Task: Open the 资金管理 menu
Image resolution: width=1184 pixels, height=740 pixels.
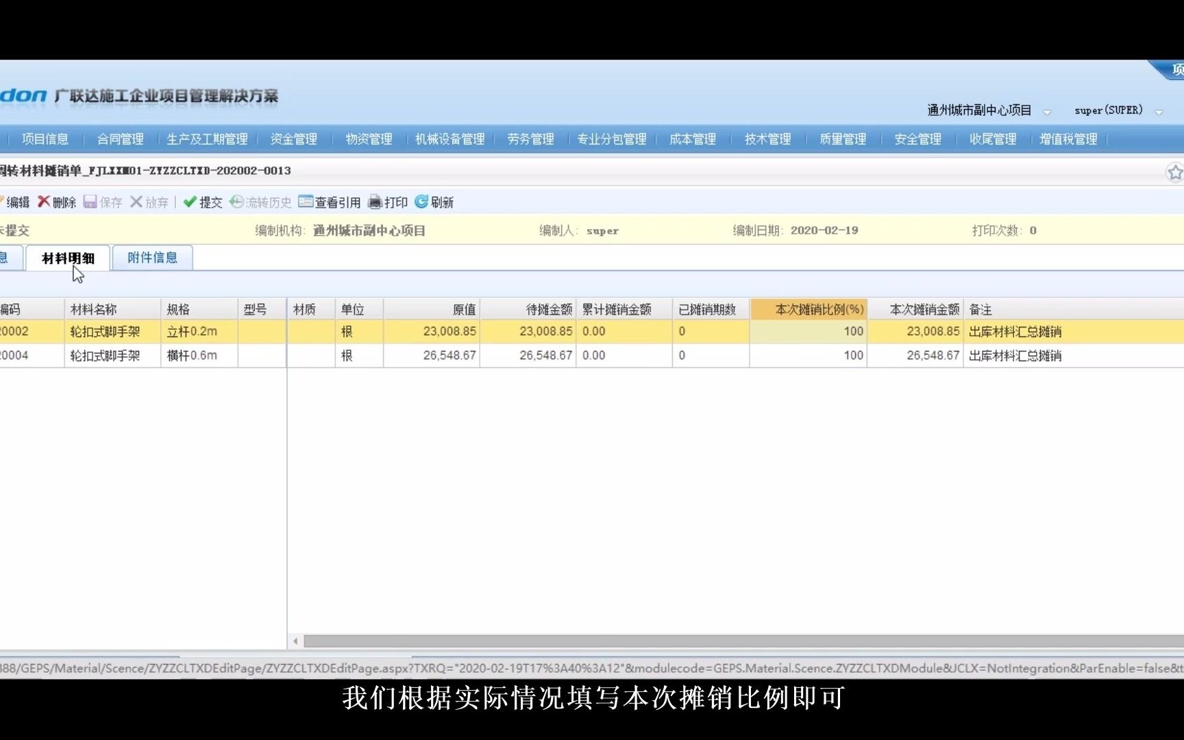Action: (294, 139)
